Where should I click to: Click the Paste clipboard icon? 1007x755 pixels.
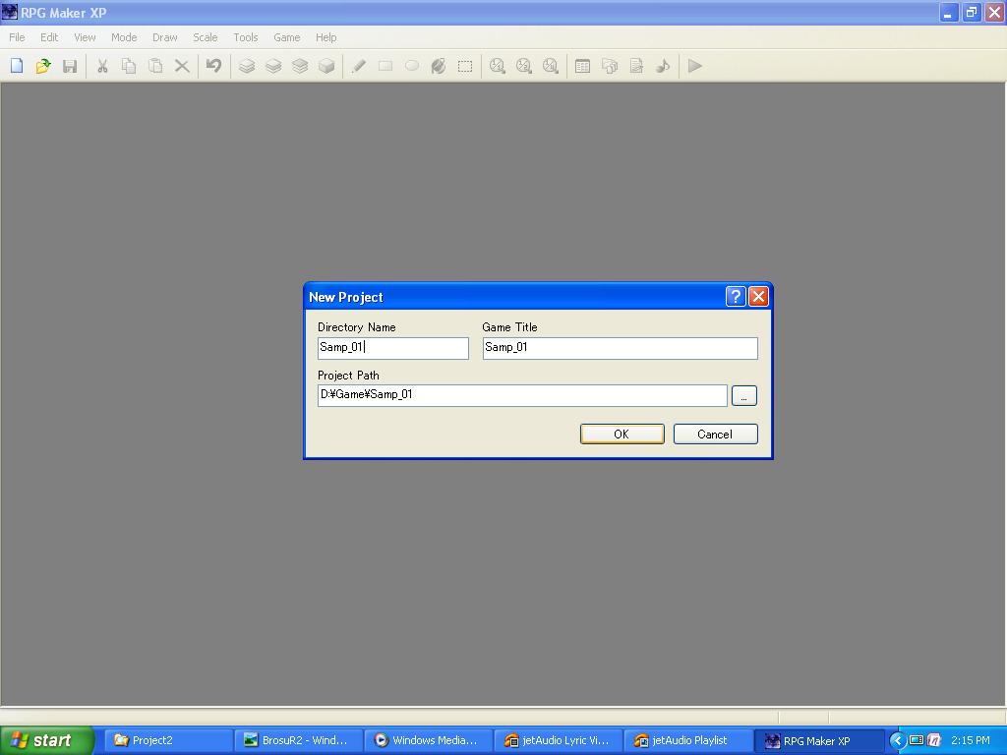pyautogui.click(x=155, y=66)
